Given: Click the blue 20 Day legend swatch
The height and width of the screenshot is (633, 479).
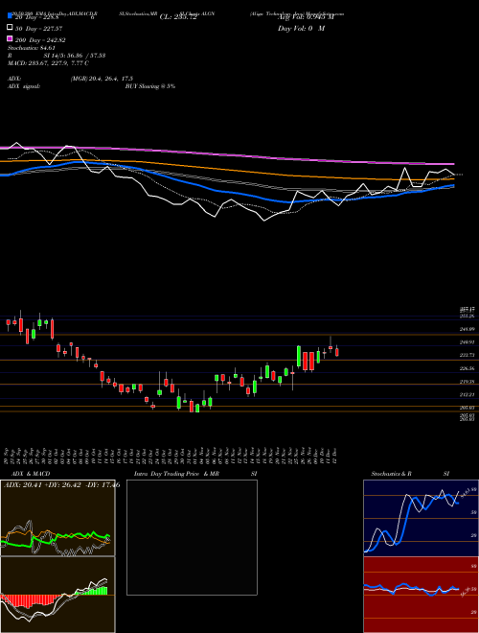Looking at the screenshot, I should coord(10,15).
